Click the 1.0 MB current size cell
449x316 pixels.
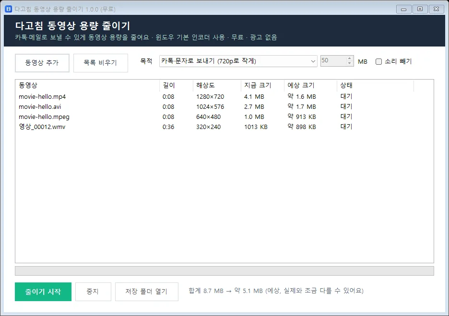(x=254, y=117)
